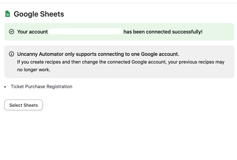The image size is (237, 160).
Task: Select the Ticket Purchase Registration sheet entry
Action: click(41, 86)
